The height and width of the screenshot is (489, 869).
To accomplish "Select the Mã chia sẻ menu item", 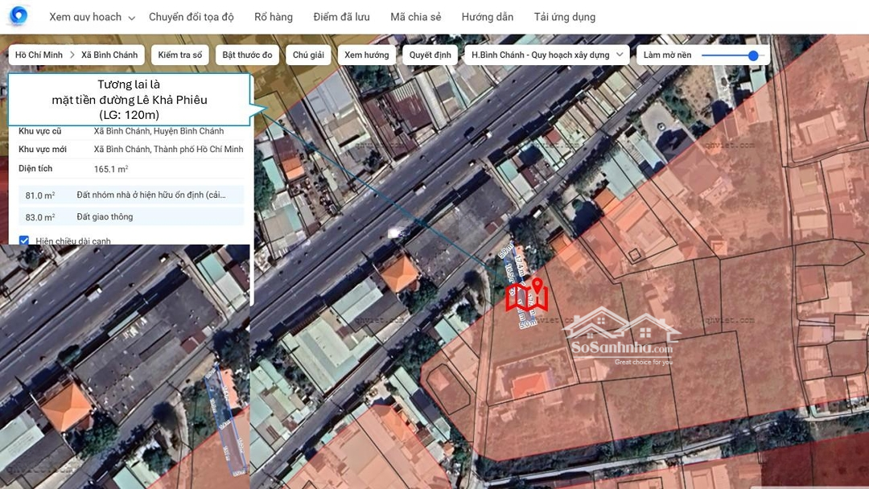I will (x=415, y=17).
